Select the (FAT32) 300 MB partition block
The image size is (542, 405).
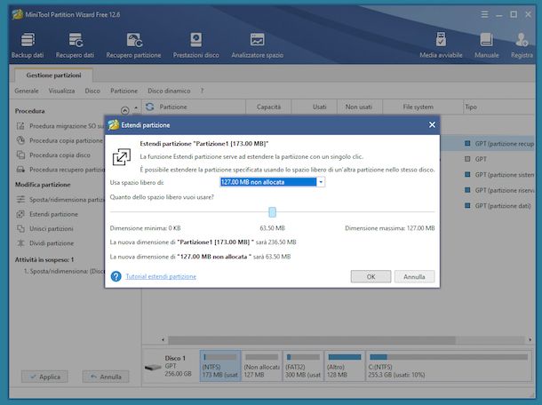click(x=303, y=366)
